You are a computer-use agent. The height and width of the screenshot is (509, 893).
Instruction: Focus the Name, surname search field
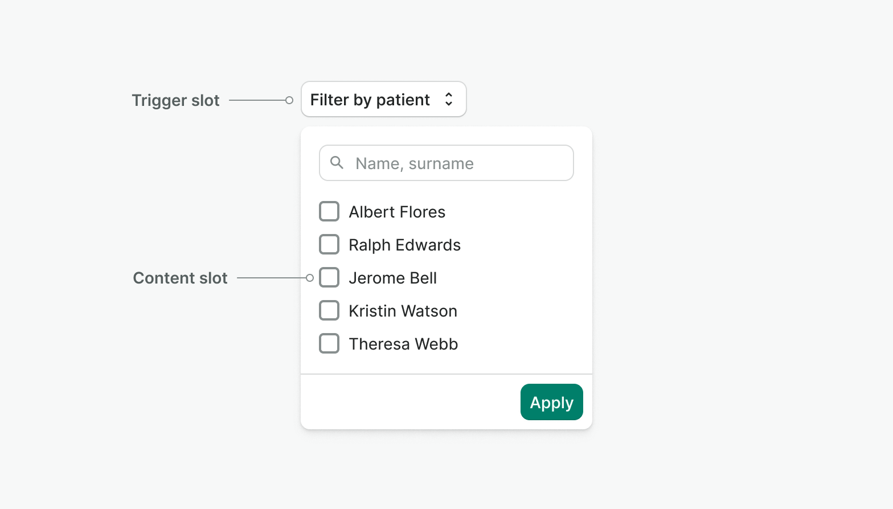point(456,163)
